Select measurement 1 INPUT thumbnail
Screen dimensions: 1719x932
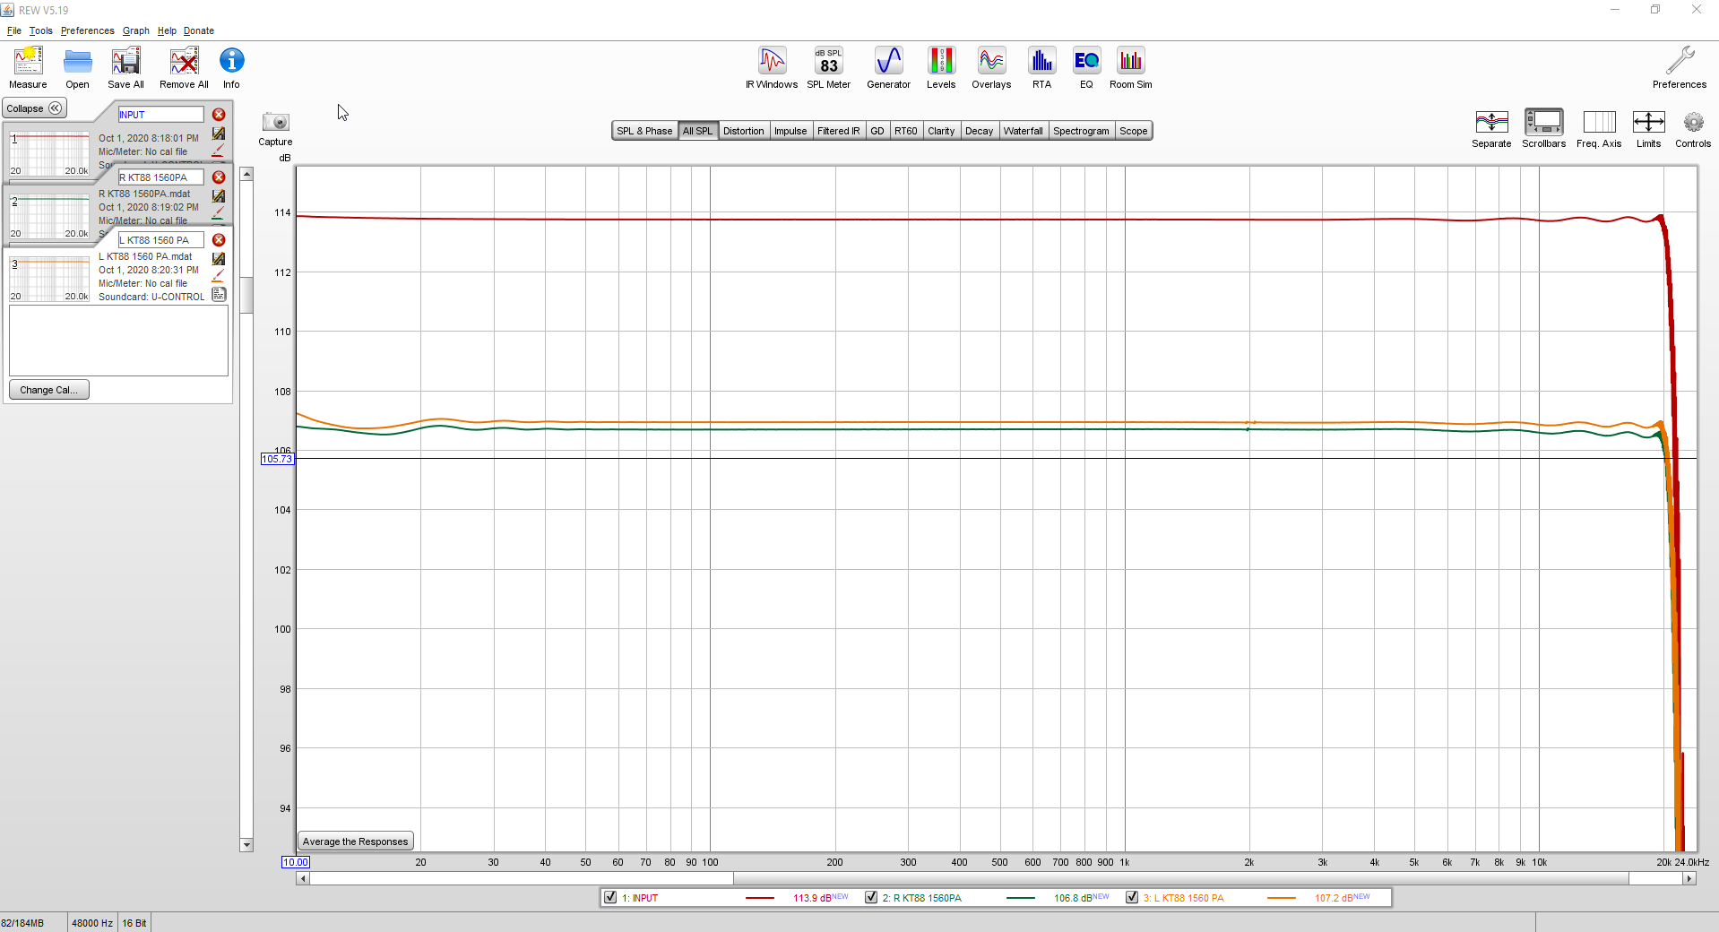click(49, 153)
